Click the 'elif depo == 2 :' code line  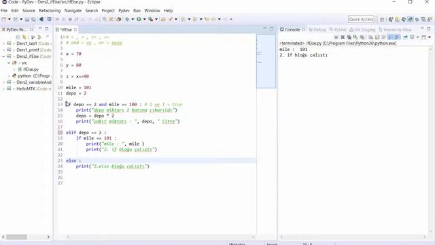tap(86, 133)
